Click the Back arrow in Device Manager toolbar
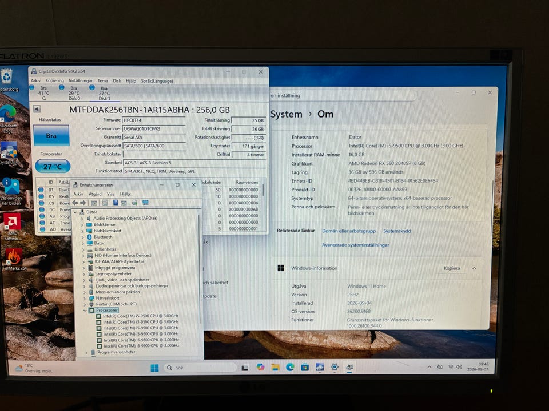 [x=75, y=203]
